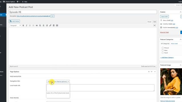182x102 pixels.
Task: Open the Screen Options tab
Action: tap(178, 5)
